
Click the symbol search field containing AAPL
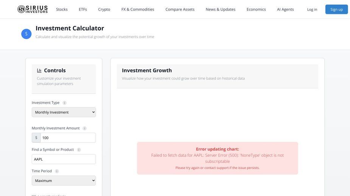[64, 159]
